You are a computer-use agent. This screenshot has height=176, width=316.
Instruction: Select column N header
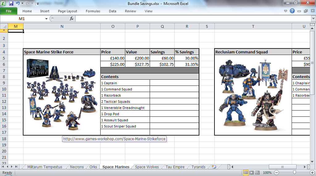click(62, 27)
